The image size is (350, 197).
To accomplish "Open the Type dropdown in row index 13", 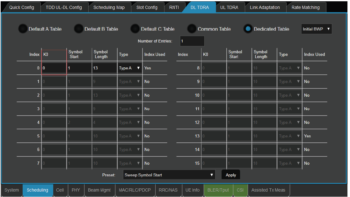I will (x=289, y=136).
